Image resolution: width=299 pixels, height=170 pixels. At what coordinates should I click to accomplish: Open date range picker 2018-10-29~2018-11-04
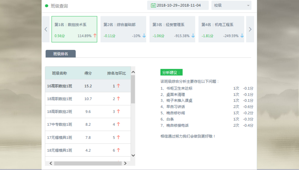[178, 5]
